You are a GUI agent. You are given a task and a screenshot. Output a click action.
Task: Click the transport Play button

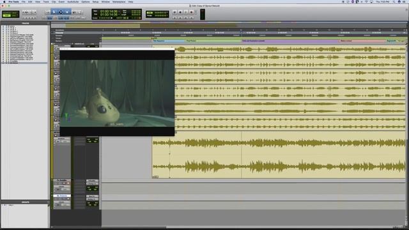186,12
